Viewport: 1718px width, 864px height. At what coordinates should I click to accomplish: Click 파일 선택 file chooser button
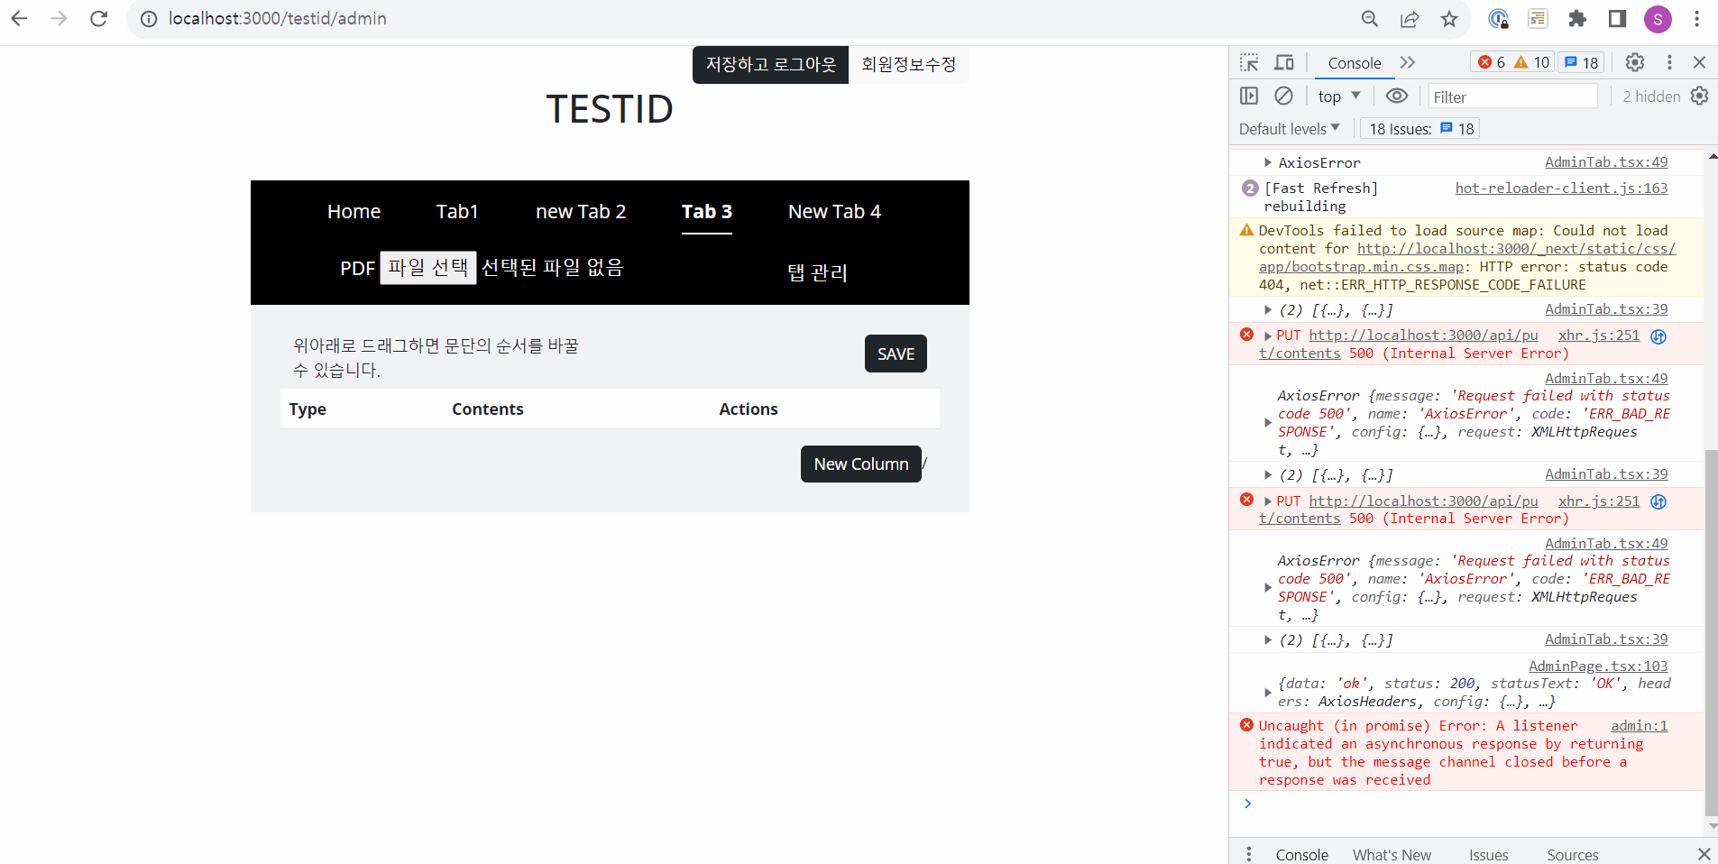click(x=428, y=268)
